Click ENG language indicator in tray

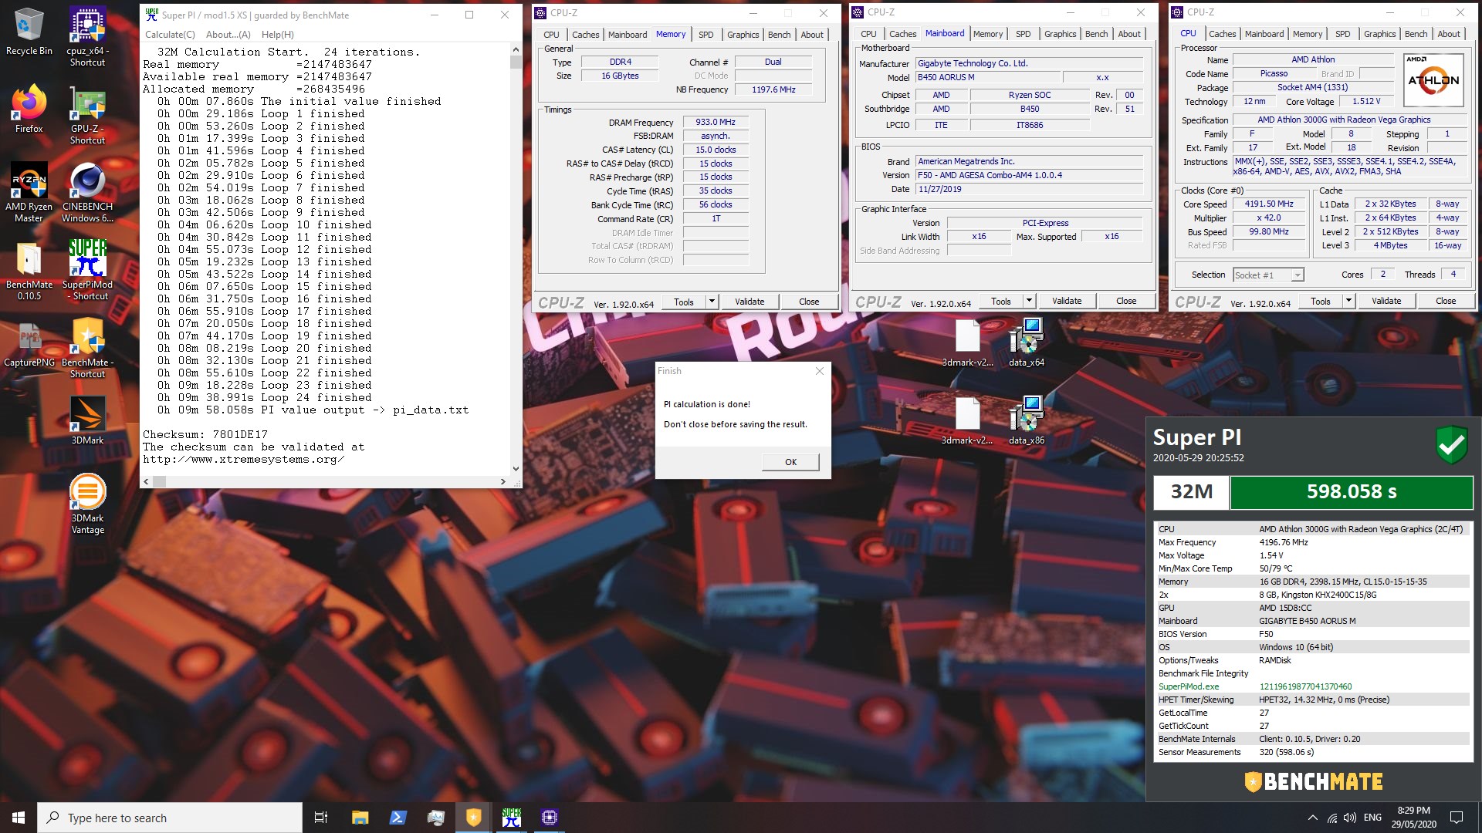click(1372, 818)
